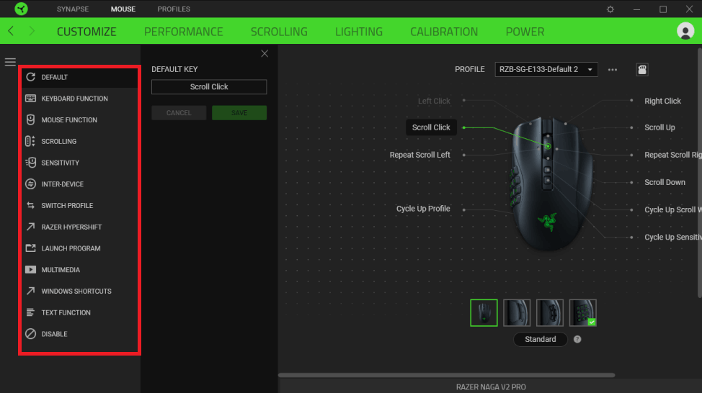Open the CALIBRATION tab
The width and height of the screenshot is (702, 393).
pos(444,32)
